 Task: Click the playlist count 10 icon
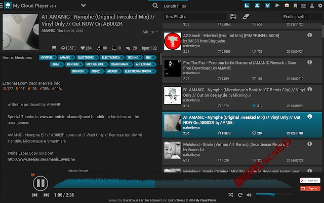tap(114, 48)
